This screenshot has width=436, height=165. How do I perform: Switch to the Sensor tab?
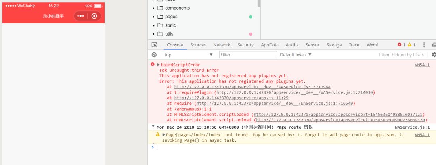[312, 45]
